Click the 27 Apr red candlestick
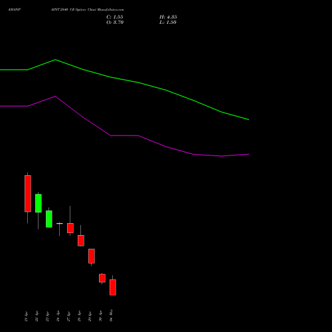Screen dimensions: 332x332 [70, 228]
